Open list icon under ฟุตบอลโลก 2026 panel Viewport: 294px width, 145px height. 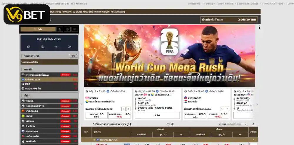[x=56, y=47]
